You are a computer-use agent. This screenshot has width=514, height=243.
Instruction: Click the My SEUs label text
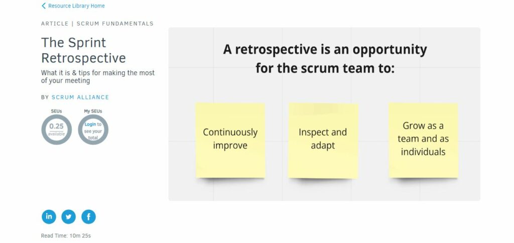click(93, 111)
